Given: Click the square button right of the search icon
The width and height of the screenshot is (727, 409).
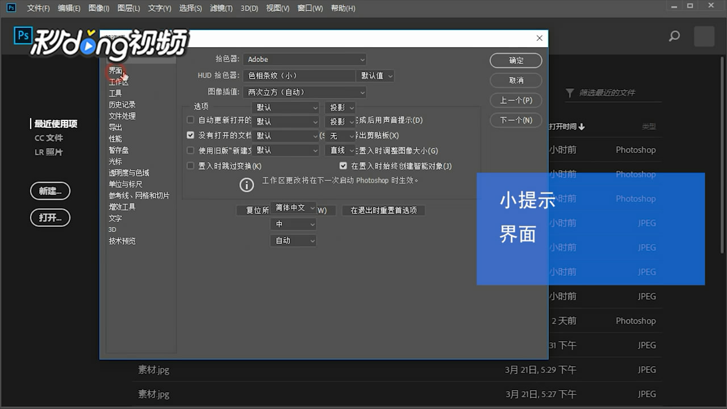Looking at the screenshot, I should click(704, 36).
